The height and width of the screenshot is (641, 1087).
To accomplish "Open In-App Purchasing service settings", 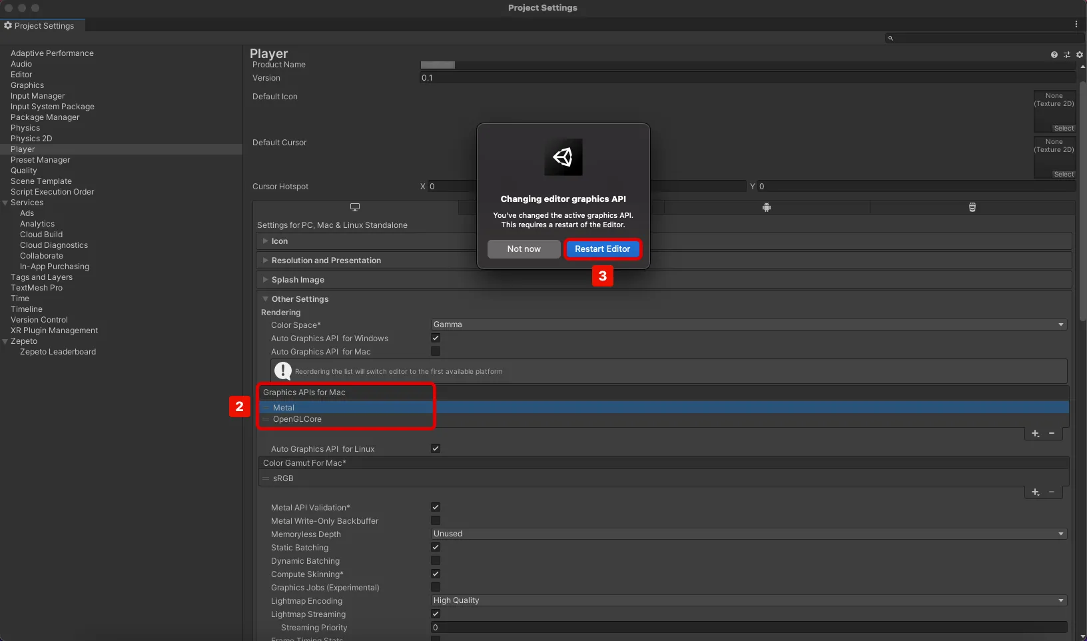I will tap(55, 267).
